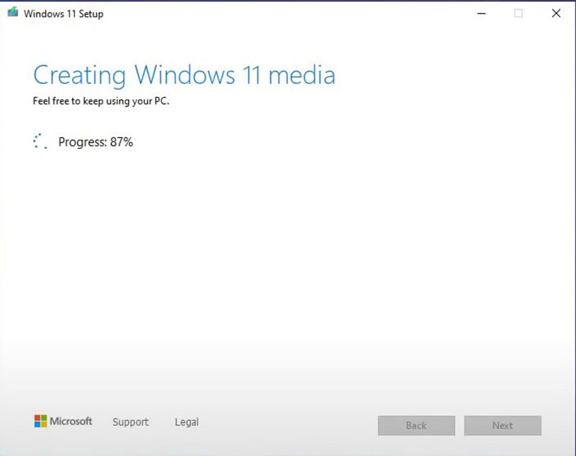This screenshot has width=576, height=456.
Task: Click the Legal footer label
Action: 186,422
